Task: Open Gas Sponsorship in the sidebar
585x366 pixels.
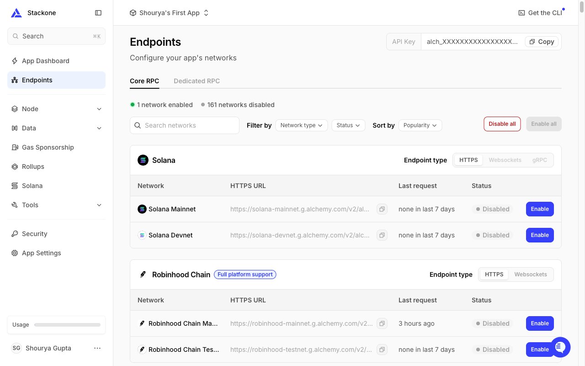Action: 56,147
